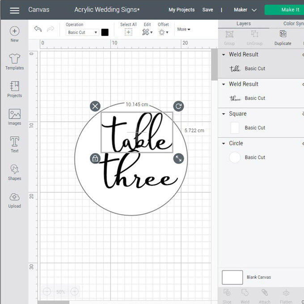Screen dimensions: 304x304
Task: Delete selection with the X handle
Action: click(x=95, y=106)
